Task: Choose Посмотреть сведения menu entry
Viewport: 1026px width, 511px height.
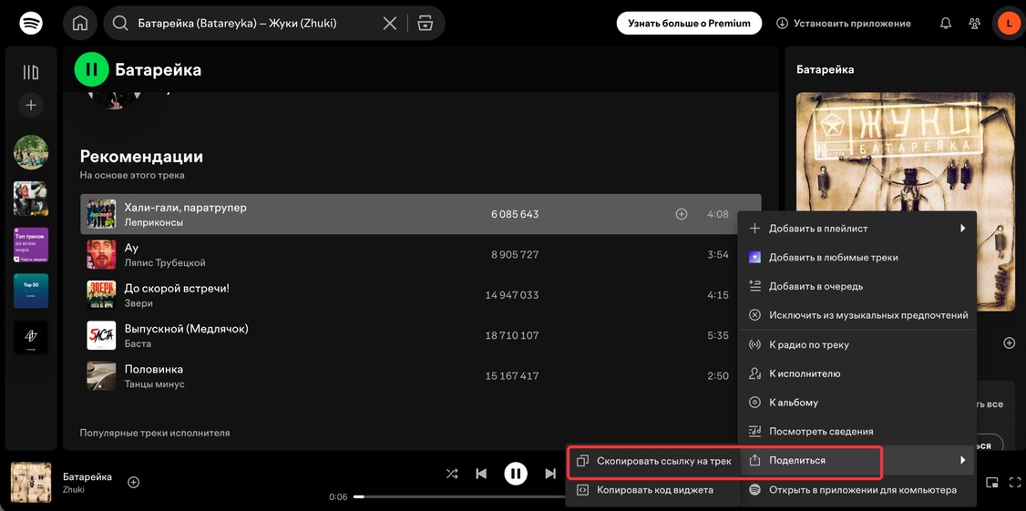Action: pyautogui.click(x=857, y=432)
